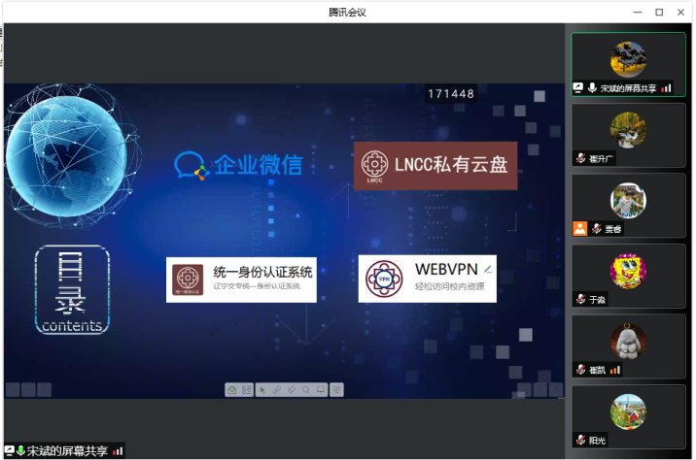Click the emblem on 统一身份认证系统 card
Screen dimensions: 696x460
pos(188,279)
